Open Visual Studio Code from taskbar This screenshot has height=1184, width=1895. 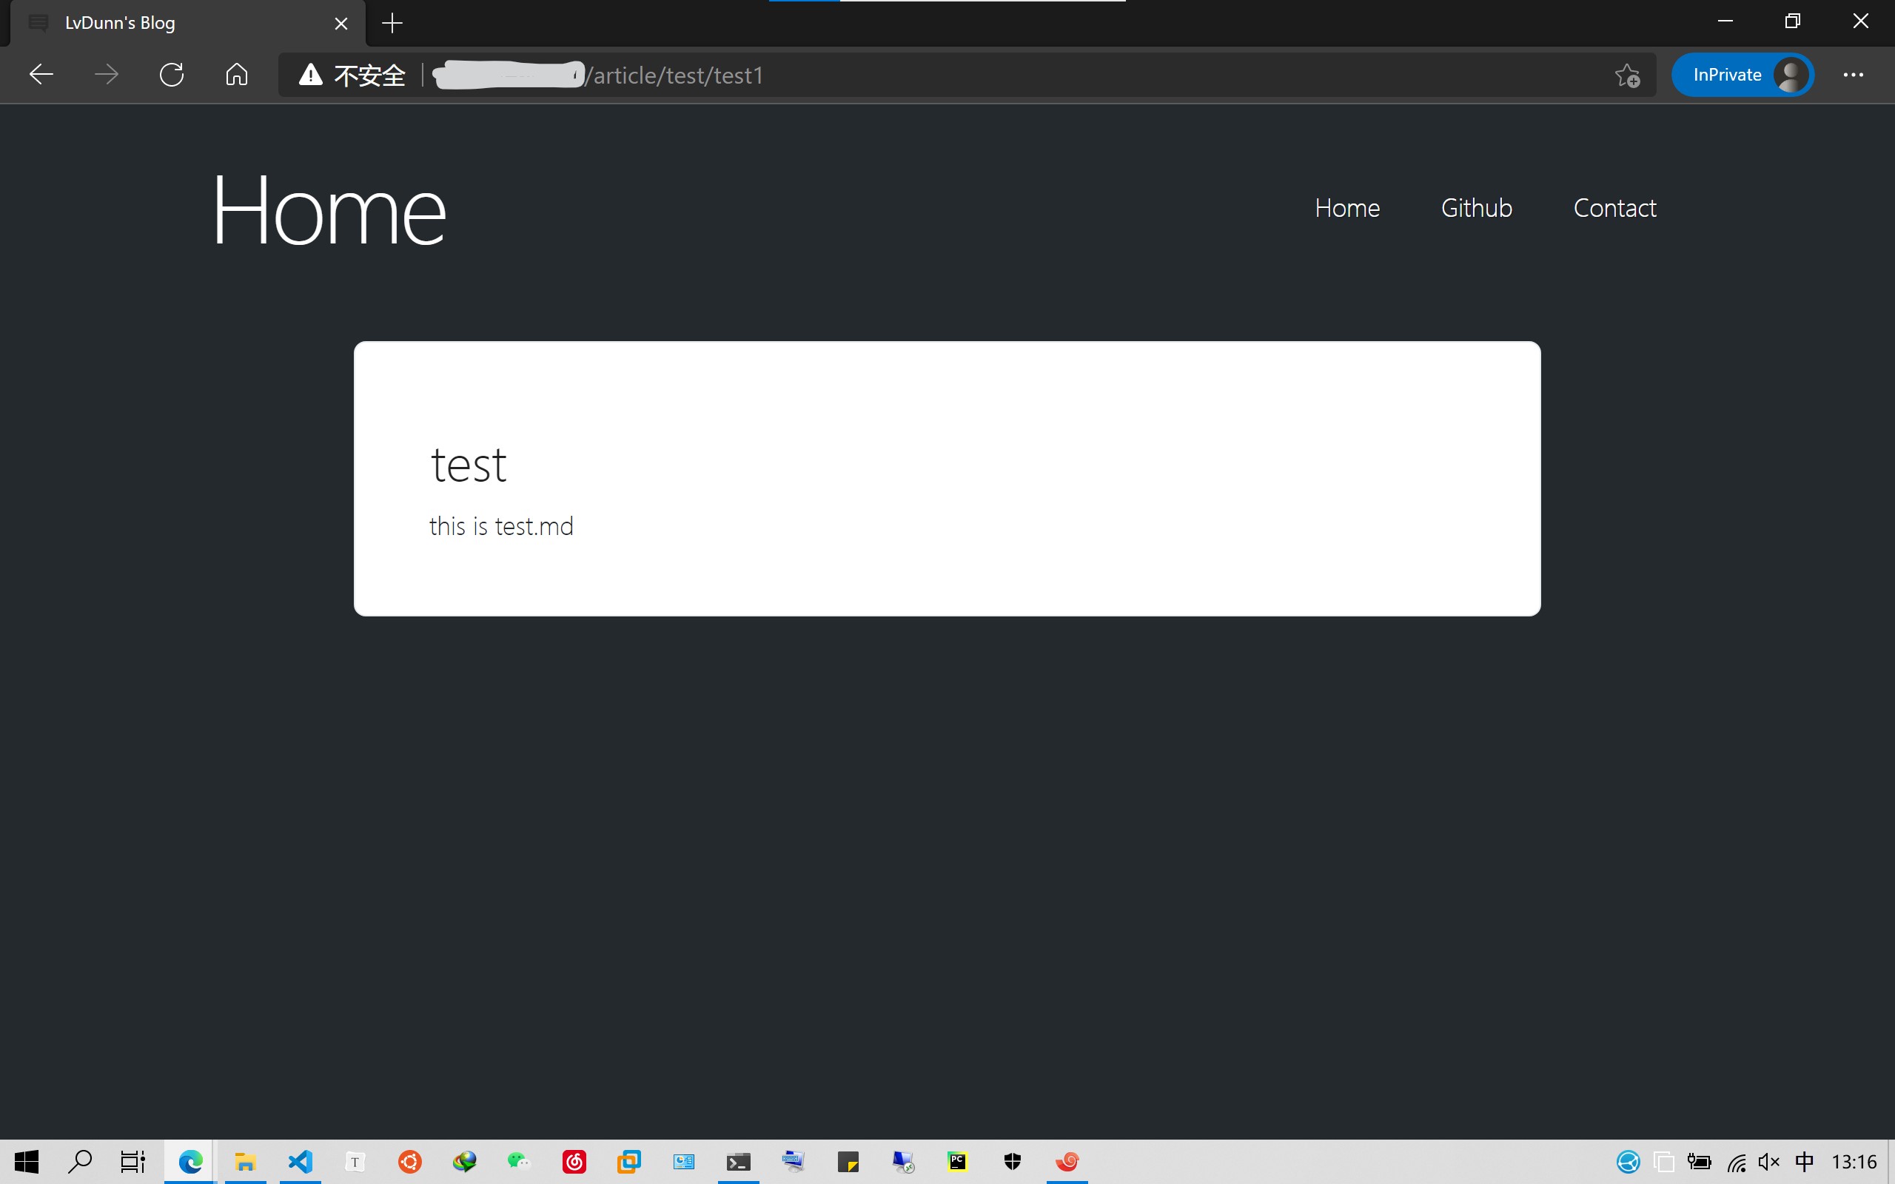[x=300, y=1161]
